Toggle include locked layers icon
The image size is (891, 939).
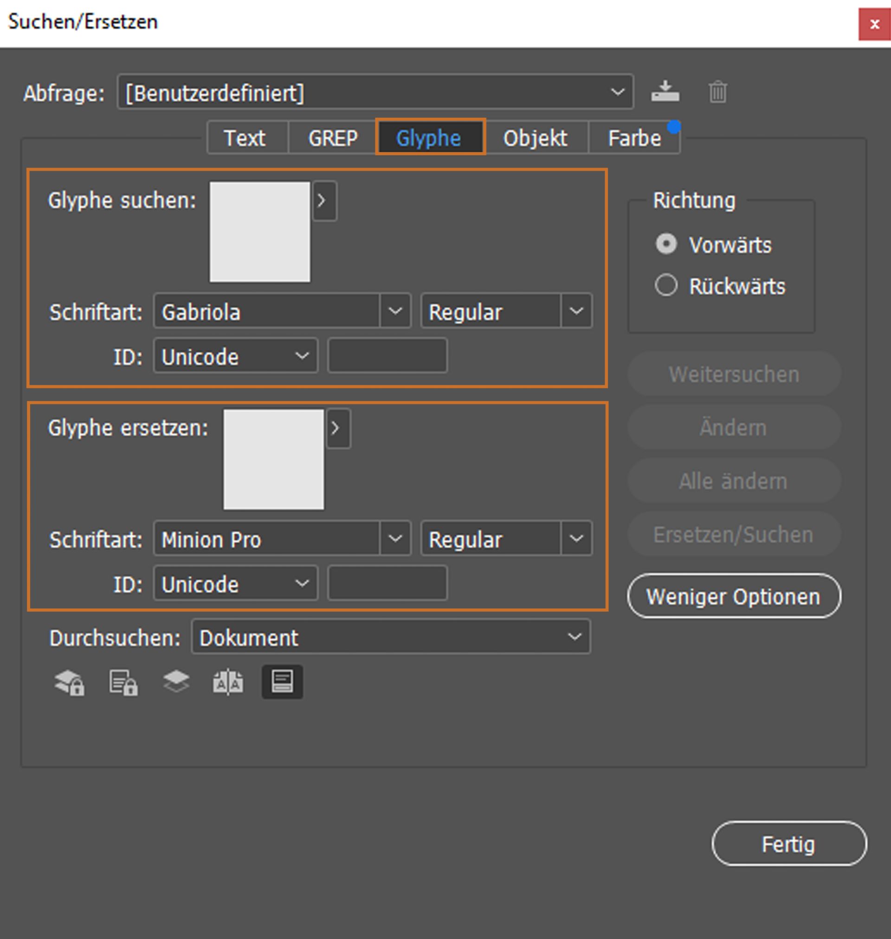[69, 682]
